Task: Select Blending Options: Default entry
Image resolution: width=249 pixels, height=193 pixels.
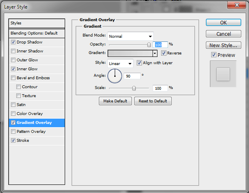Action: coord(37,33)
